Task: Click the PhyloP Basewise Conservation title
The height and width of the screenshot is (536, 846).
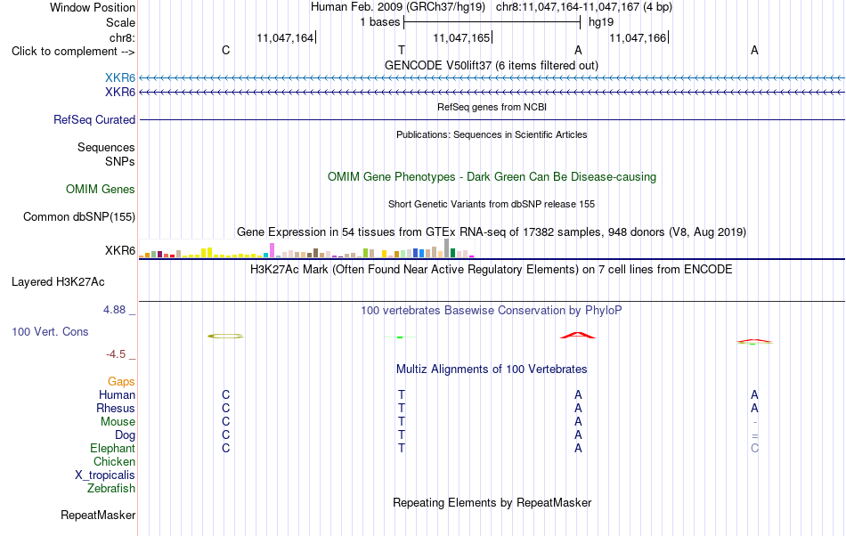Action: click(x=491, y=310)
